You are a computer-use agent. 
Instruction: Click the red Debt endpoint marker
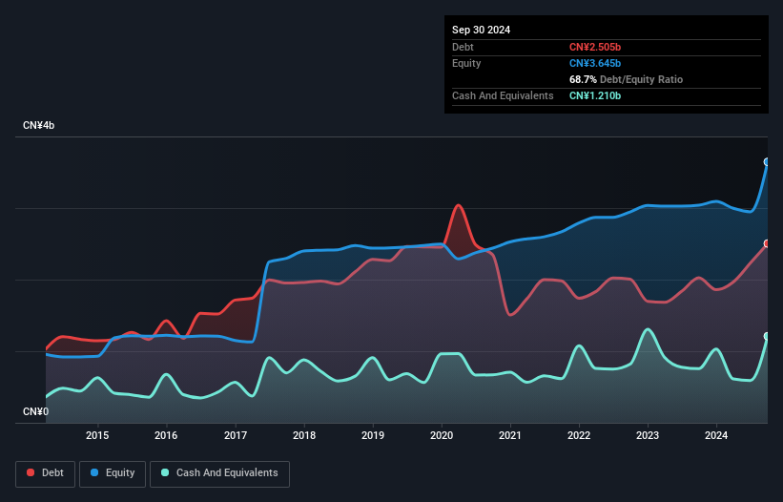pos(767,243)
